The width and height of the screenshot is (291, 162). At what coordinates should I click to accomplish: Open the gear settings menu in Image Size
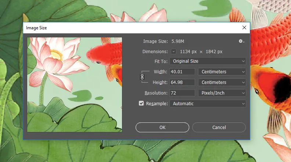click(x=241, y=41)
